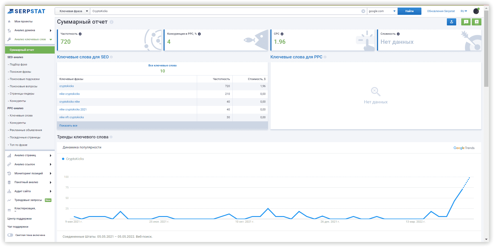Screen dimensions: 494x247
Task: Open Рекламные объявления menu item
Action: point(26,130)
